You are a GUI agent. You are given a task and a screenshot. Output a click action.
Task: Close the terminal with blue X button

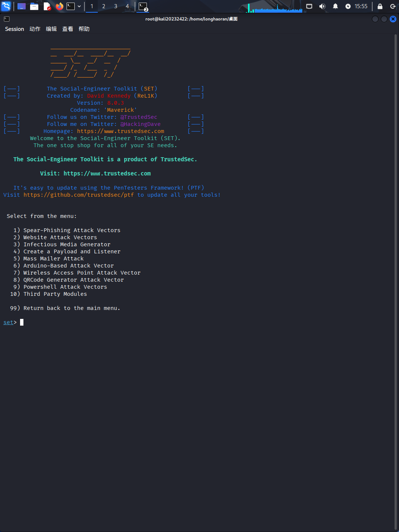tap(393, 19)
